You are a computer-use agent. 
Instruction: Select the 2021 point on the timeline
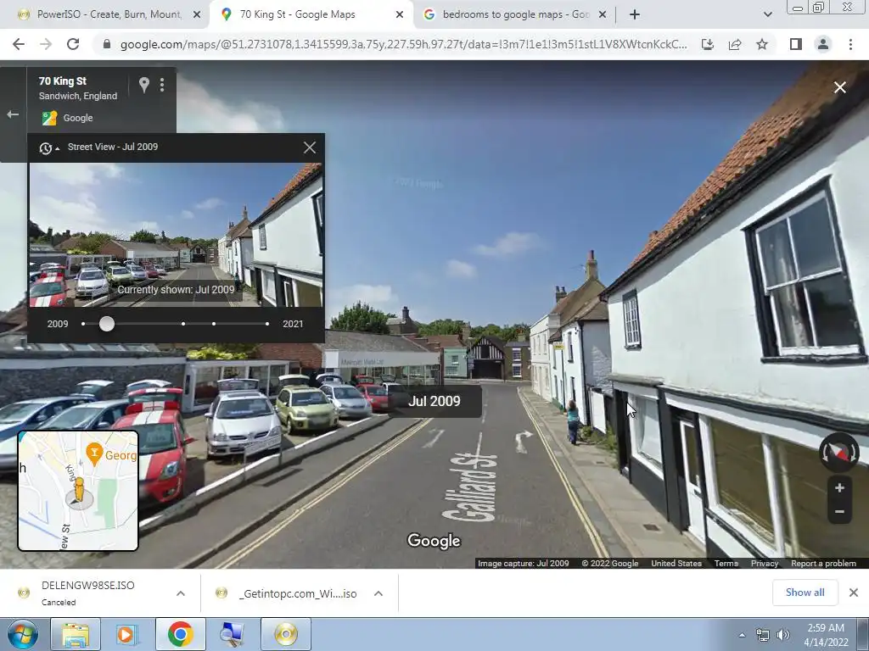click(267, 324)
